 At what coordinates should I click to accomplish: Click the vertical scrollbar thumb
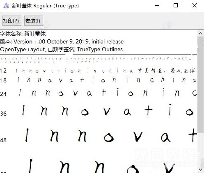201,85
